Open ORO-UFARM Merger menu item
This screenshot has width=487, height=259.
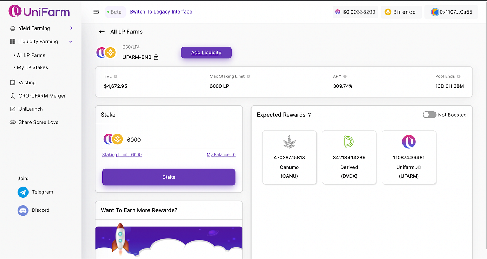[42, 96]
